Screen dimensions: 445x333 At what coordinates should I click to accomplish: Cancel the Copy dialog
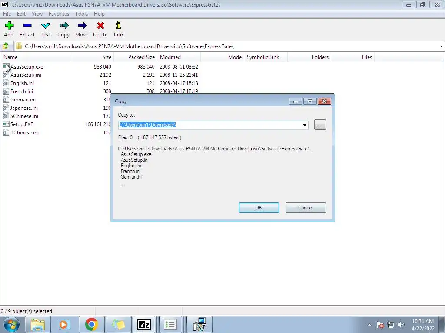(x=306, y=208)
